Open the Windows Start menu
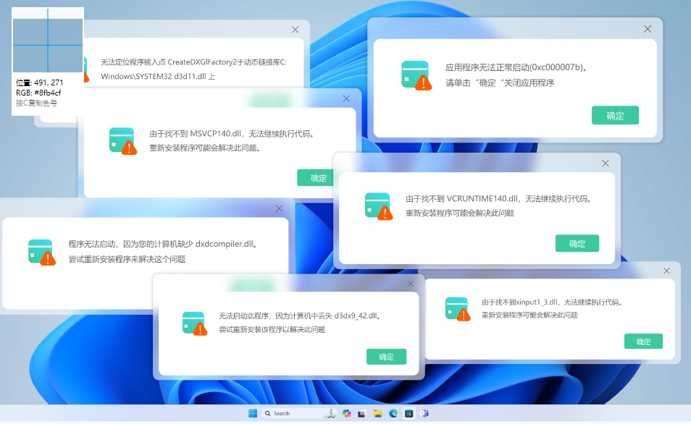The height and width of the screenshot is (424, 691). click(253, 413)
